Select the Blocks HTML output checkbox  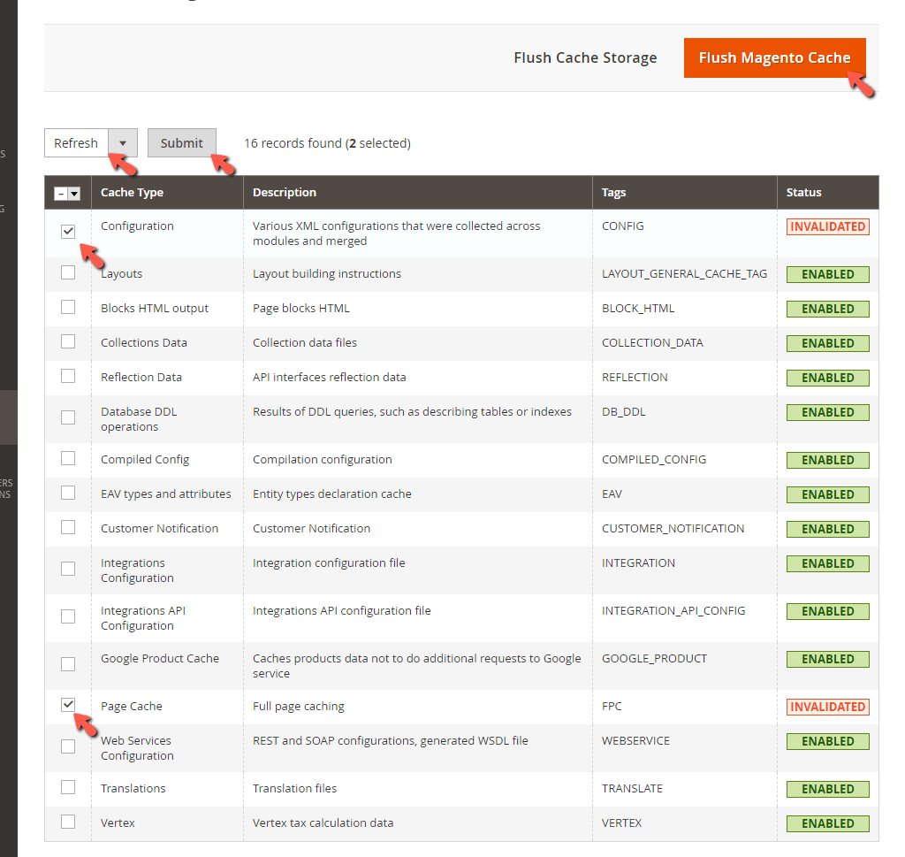click(x=68, y=307)
